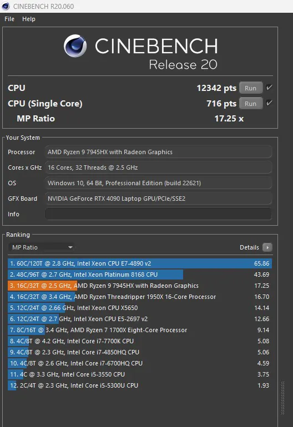This screenshot has width=293, height=427.
Task: Select ranking row Intel Xeon CPU E5-2697 v2
Action: pyautogui.click(x=140, y=319)
